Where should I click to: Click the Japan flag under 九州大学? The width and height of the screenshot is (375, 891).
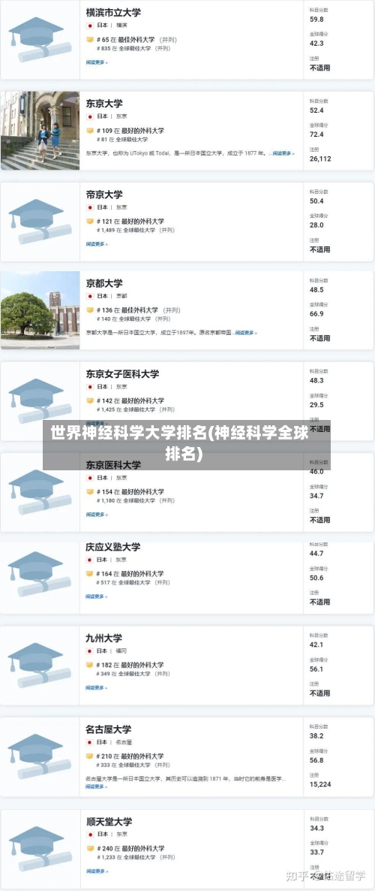89,651
